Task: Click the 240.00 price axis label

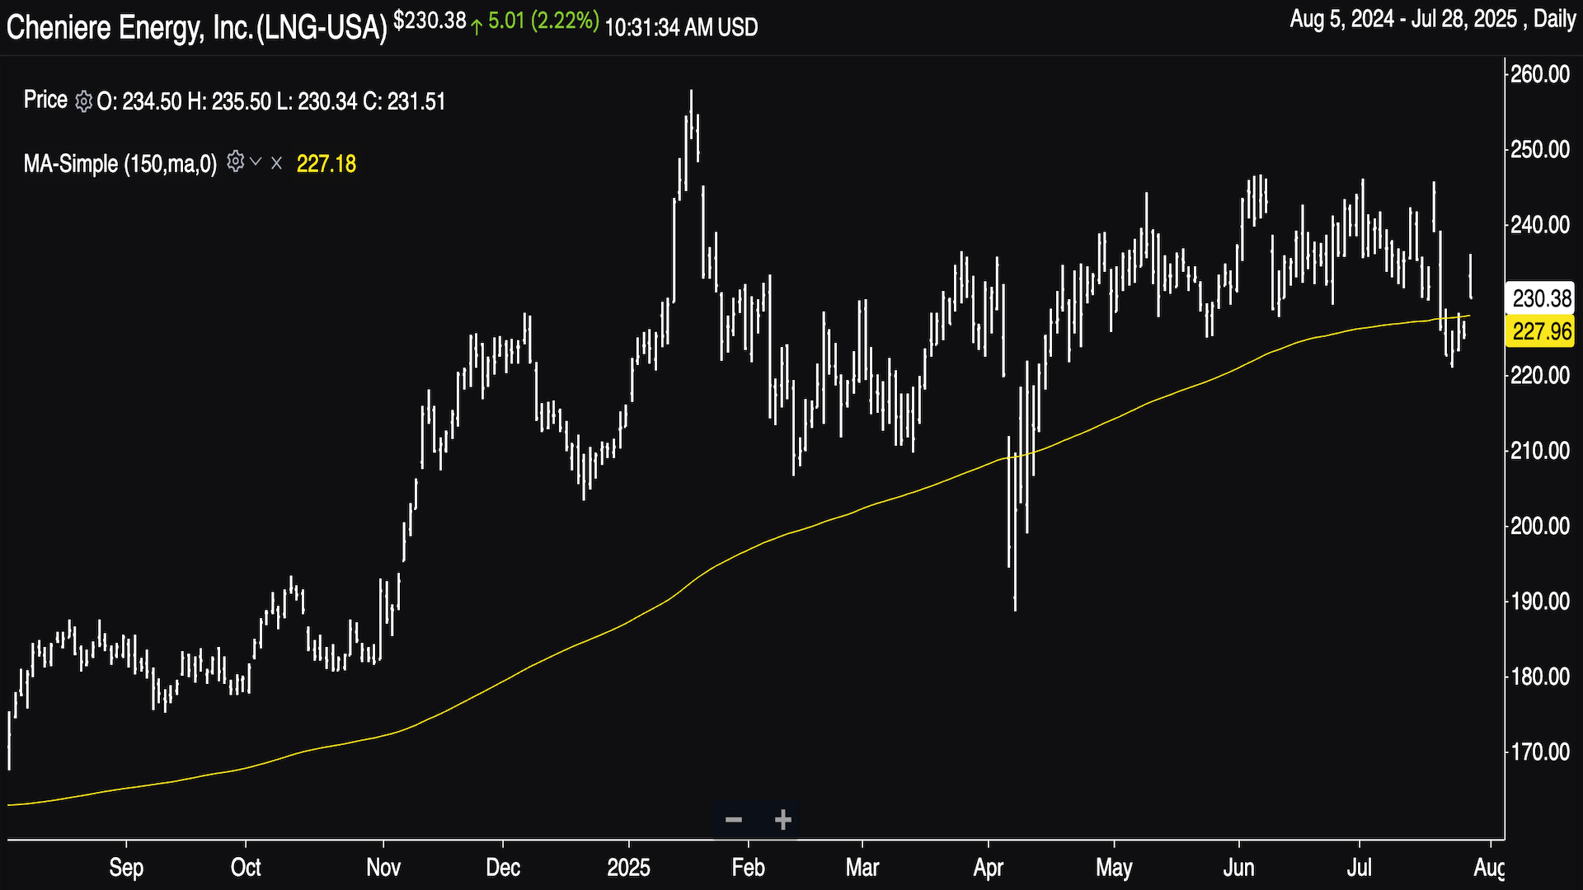Action: pyautogui.click(x=1540, y=224)
